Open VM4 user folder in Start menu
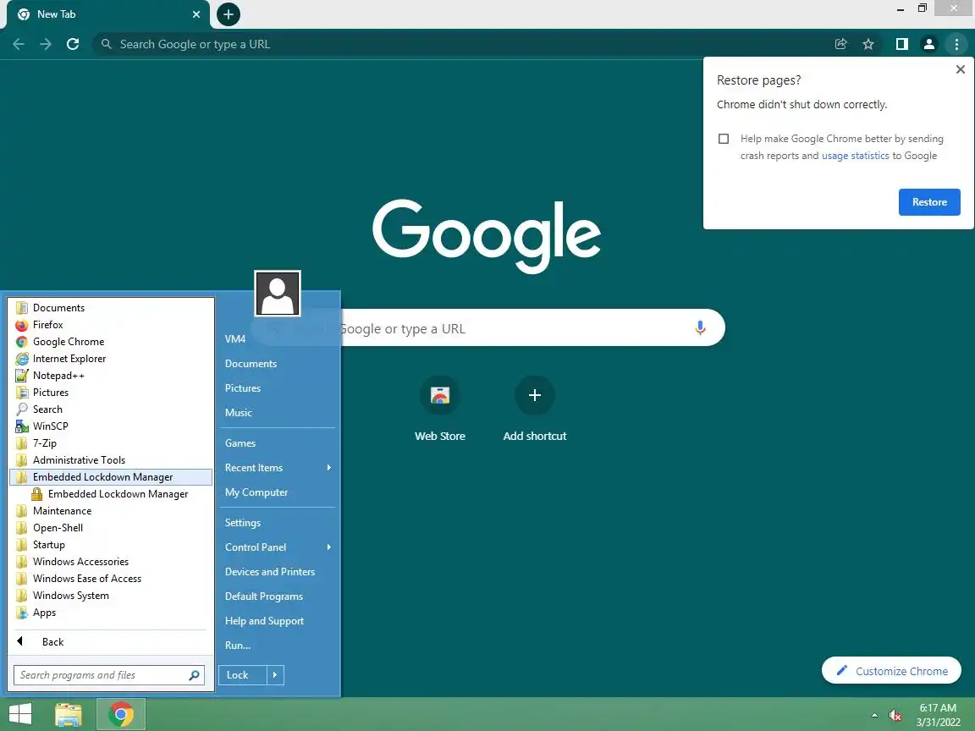975x731 pixels. click(278, 338)
